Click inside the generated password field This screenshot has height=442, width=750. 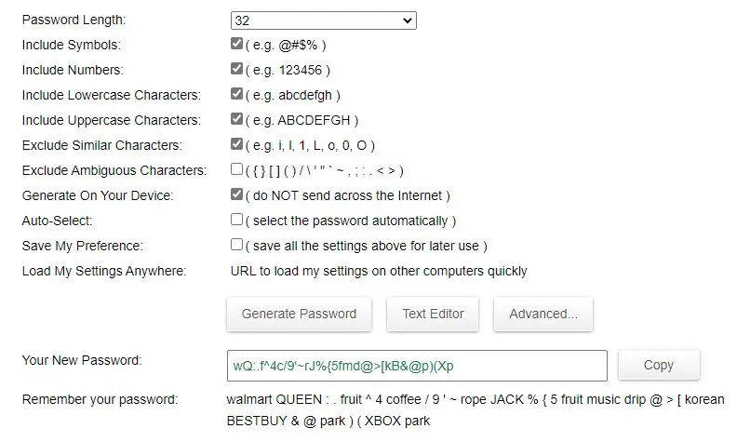pos(417,366)
